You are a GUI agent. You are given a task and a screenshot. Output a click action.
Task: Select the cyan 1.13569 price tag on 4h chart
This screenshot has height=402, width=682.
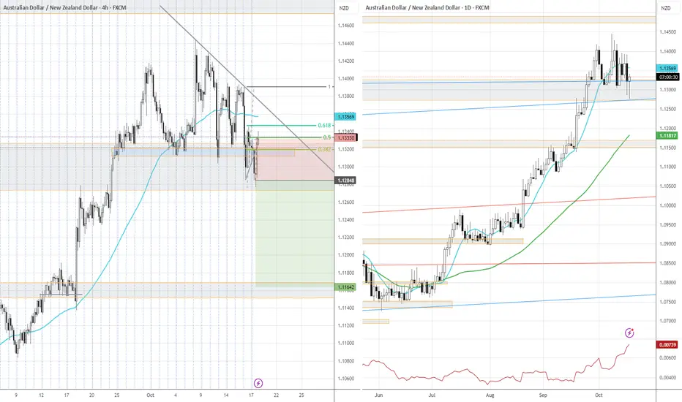tap(346, 116)
